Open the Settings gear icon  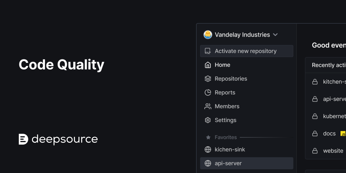(207, 120)
